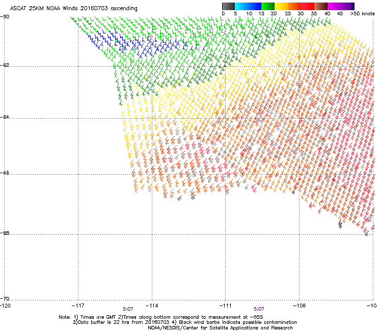Click the NOAA/NESDIS Center for Satellite Applications credit

tap(220, 328)
